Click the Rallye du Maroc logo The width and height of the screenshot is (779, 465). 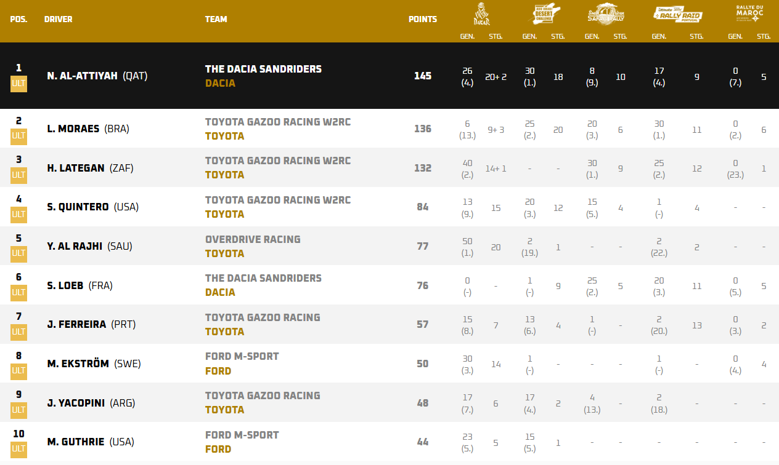click(749, 13)
